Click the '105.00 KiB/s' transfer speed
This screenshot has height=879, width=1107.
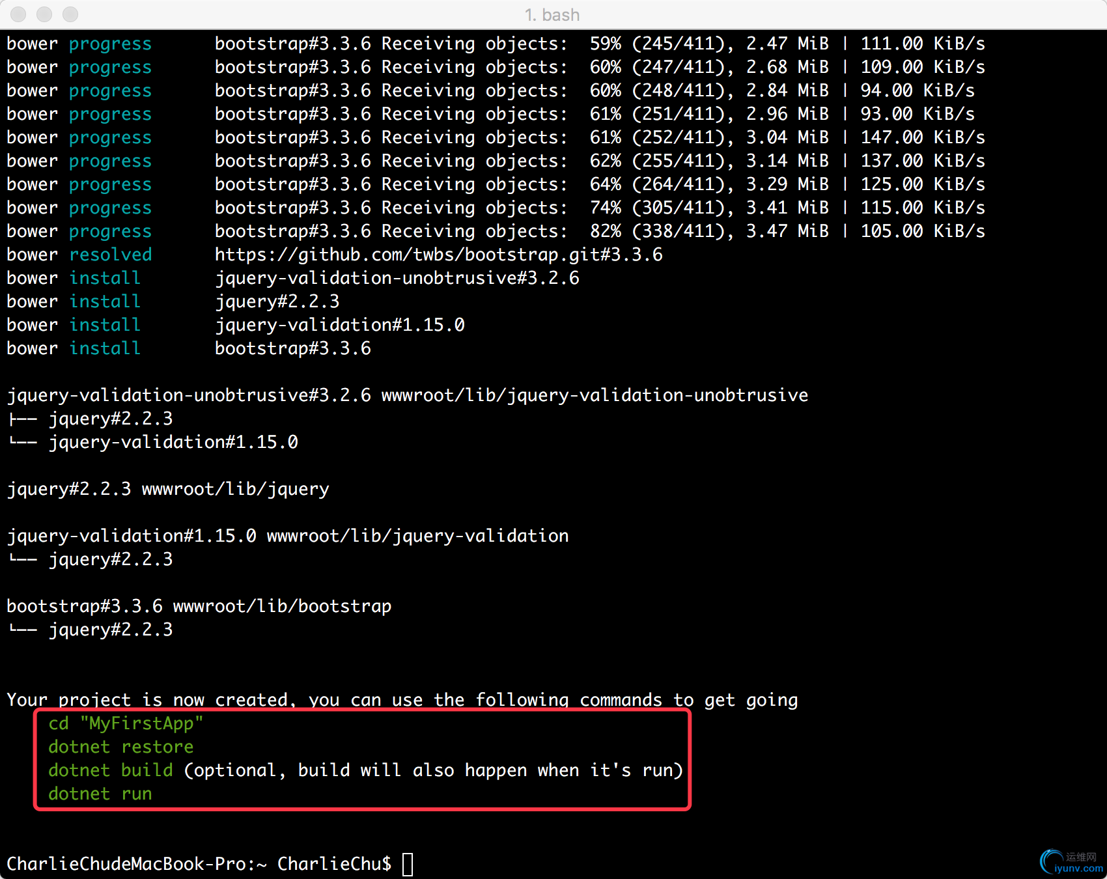pos(923,231)
